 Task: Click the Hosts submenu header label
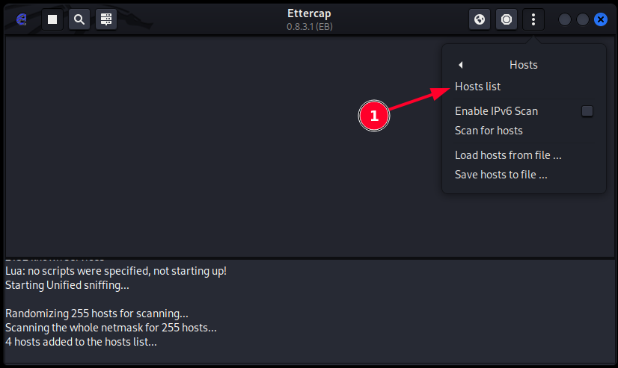[x=524, y=65]
